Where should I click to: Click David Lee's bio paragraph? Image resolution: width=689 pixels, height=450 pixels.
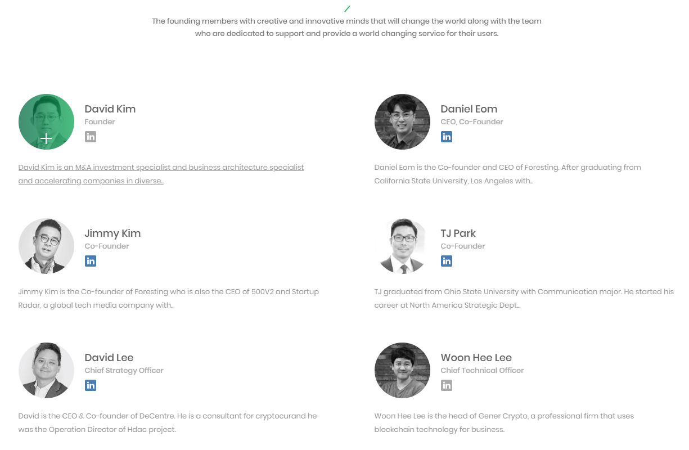click(x=168, y=422)
